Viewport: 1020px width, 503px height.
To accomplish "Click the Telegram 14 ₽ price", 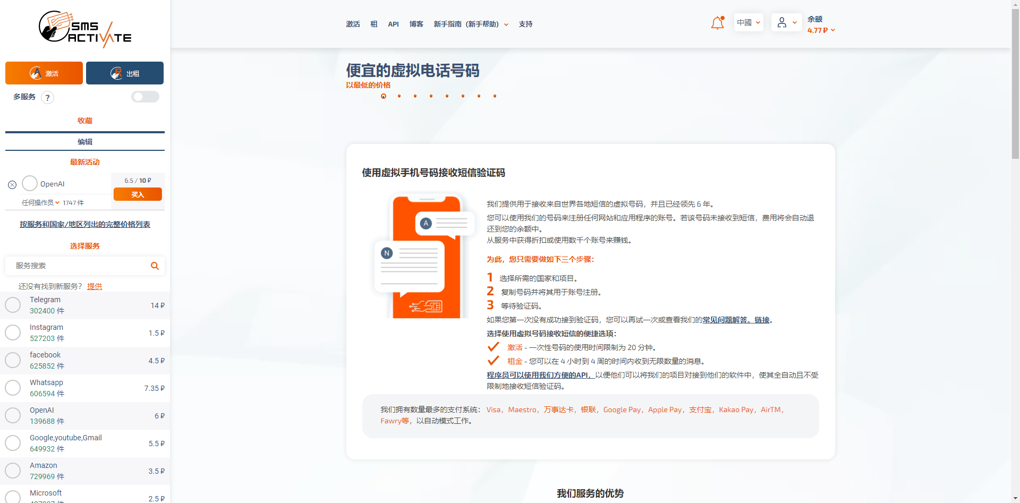I will (158, 305).
